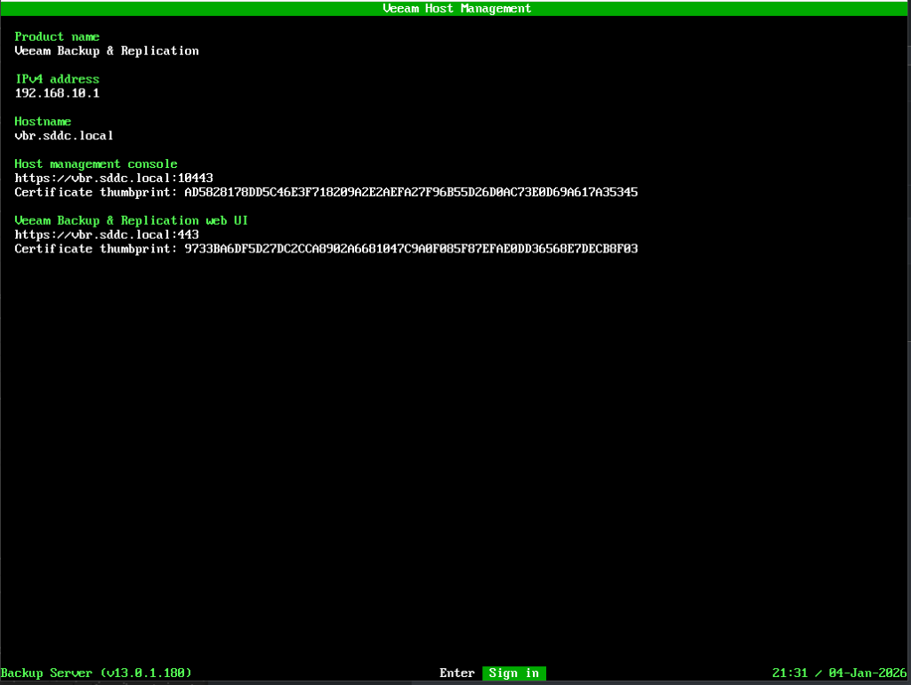This screenshot has width=911, height=685.
Task: Click the thumbprint value starting with 9733BA
Action: (x=411, y=250)
